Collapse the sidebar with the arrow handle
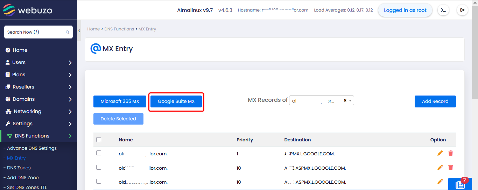Image resolution: width=478 pixels, height=190 pixels. [x=79, y=31]
